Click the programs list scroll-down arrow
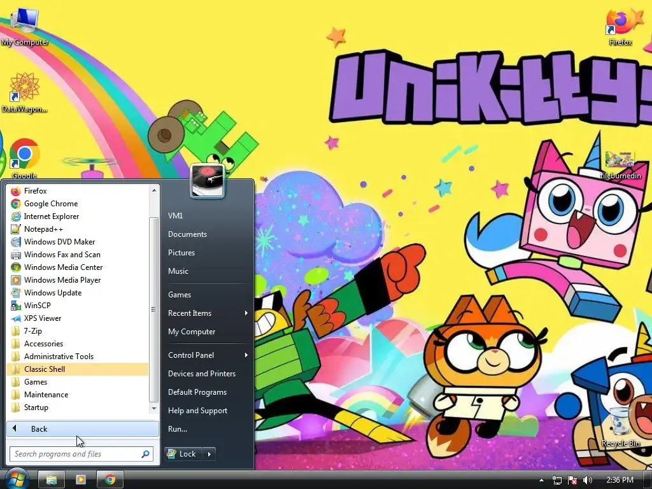Viewport: 652px width, 489px height. click(154, 408)
